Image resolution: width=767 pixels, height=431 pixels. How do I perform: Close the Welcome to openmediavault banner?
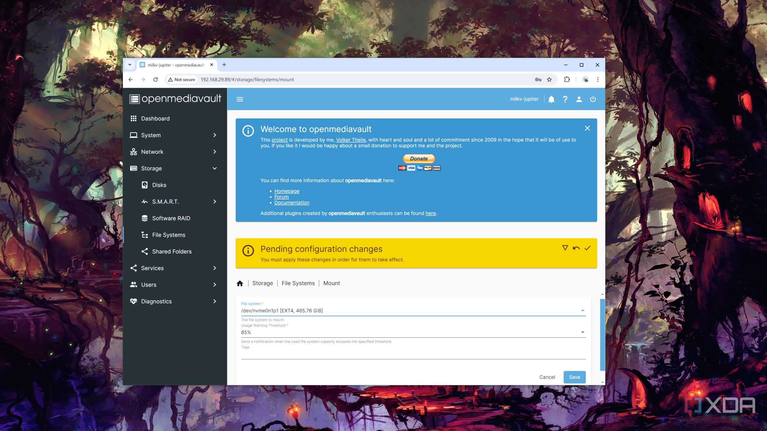(587, 128)
